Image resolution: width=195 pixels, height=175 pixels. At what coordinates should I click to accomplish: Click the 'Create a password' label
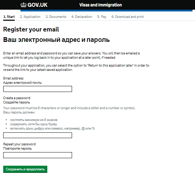[x=16, y=98]
